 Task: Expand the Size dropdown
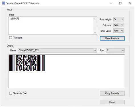tap(115, 51)
